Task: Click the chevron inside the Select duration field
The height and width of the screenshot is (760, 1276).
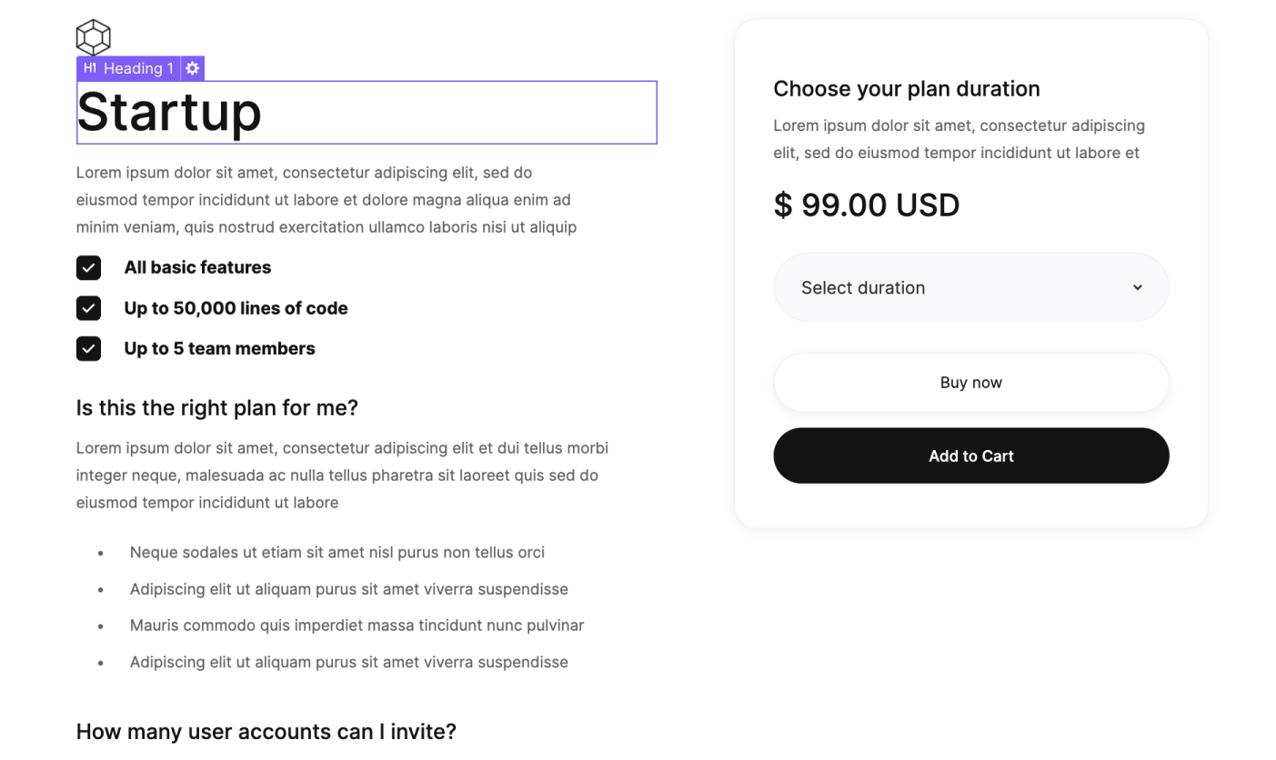Action: [x=1137, y=287]
